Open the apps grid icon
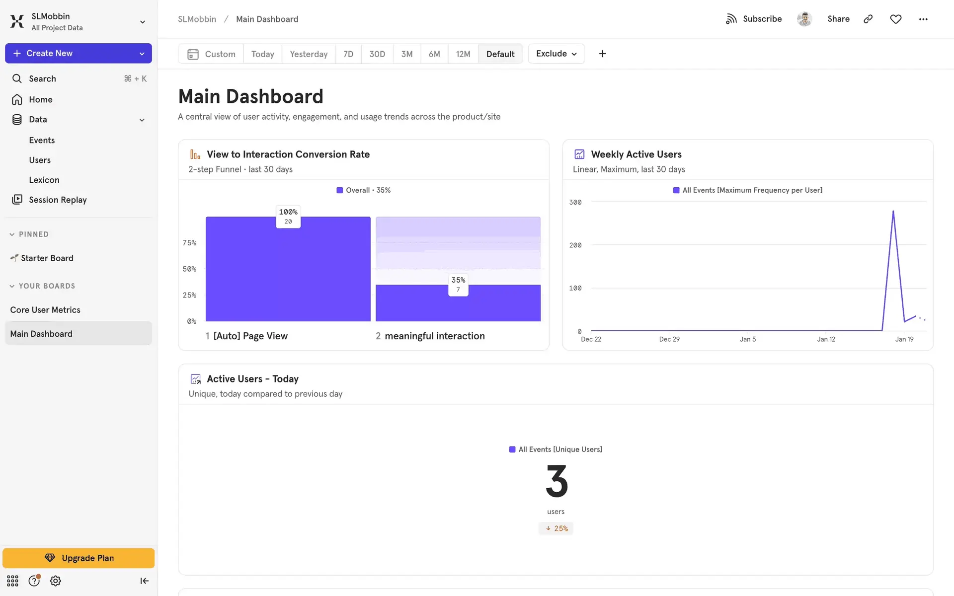Image resolution: width=954 pixels, height=596 pixels. click(x=12, y=581)
